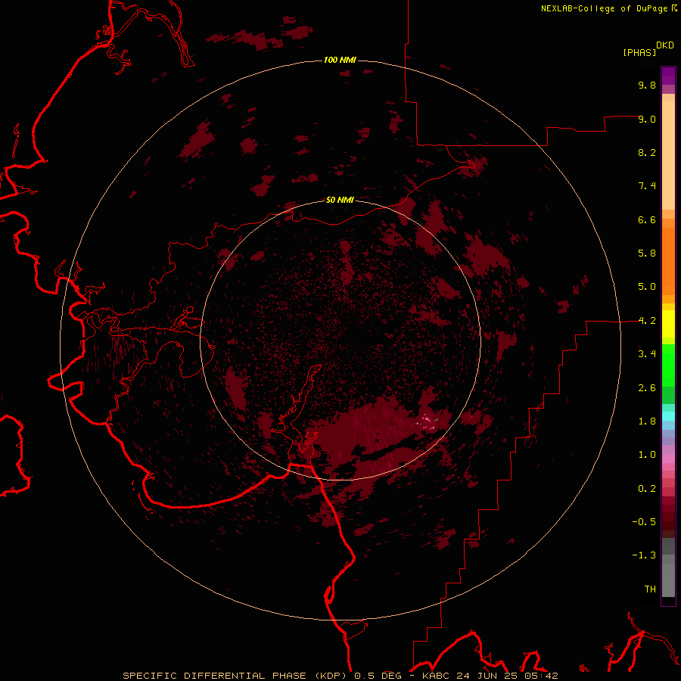
Task: Click the 7.4 value on the color scale
Action: (x=647, y=186)
